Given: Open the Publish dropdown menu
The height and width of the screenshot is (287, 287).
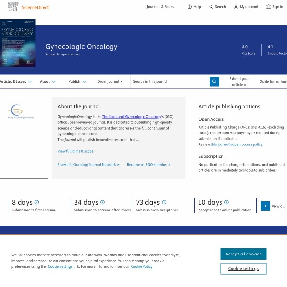Looking at the screenshot, I should [x=77, y=82].
